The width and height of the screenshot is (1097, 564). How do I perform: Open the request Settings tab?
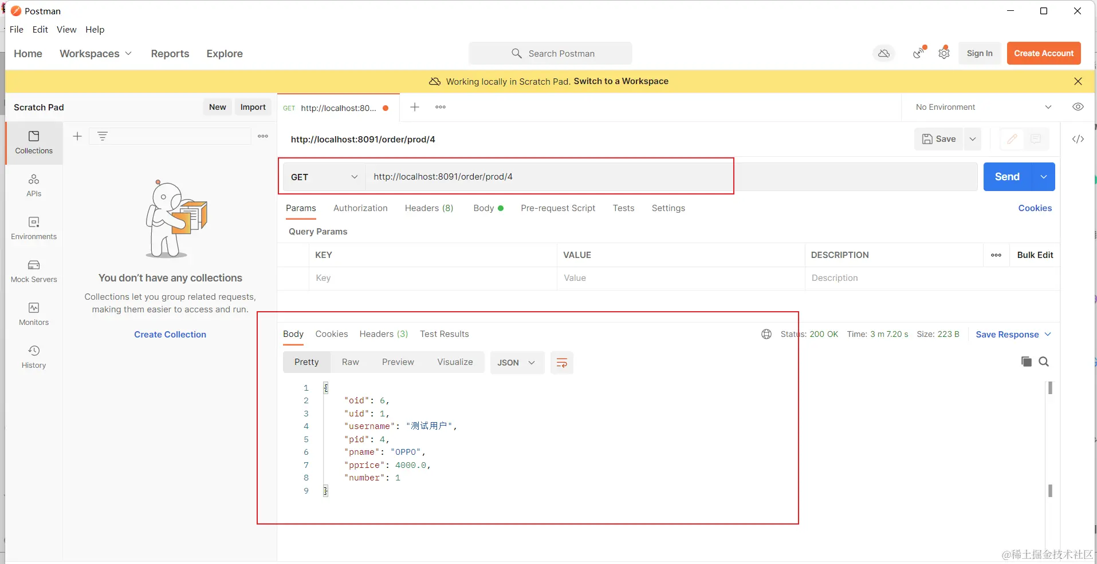(669, 208)
